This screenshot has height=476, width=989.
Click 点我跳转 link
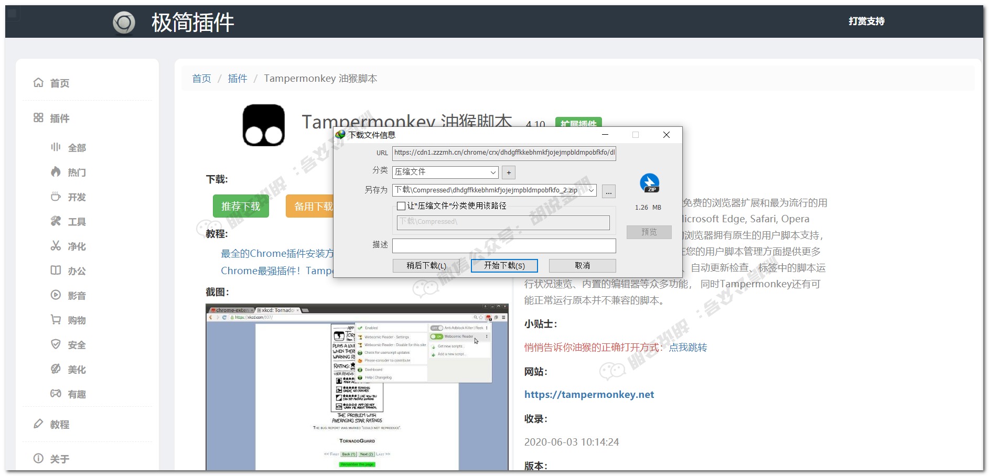(x=688, y=347)
